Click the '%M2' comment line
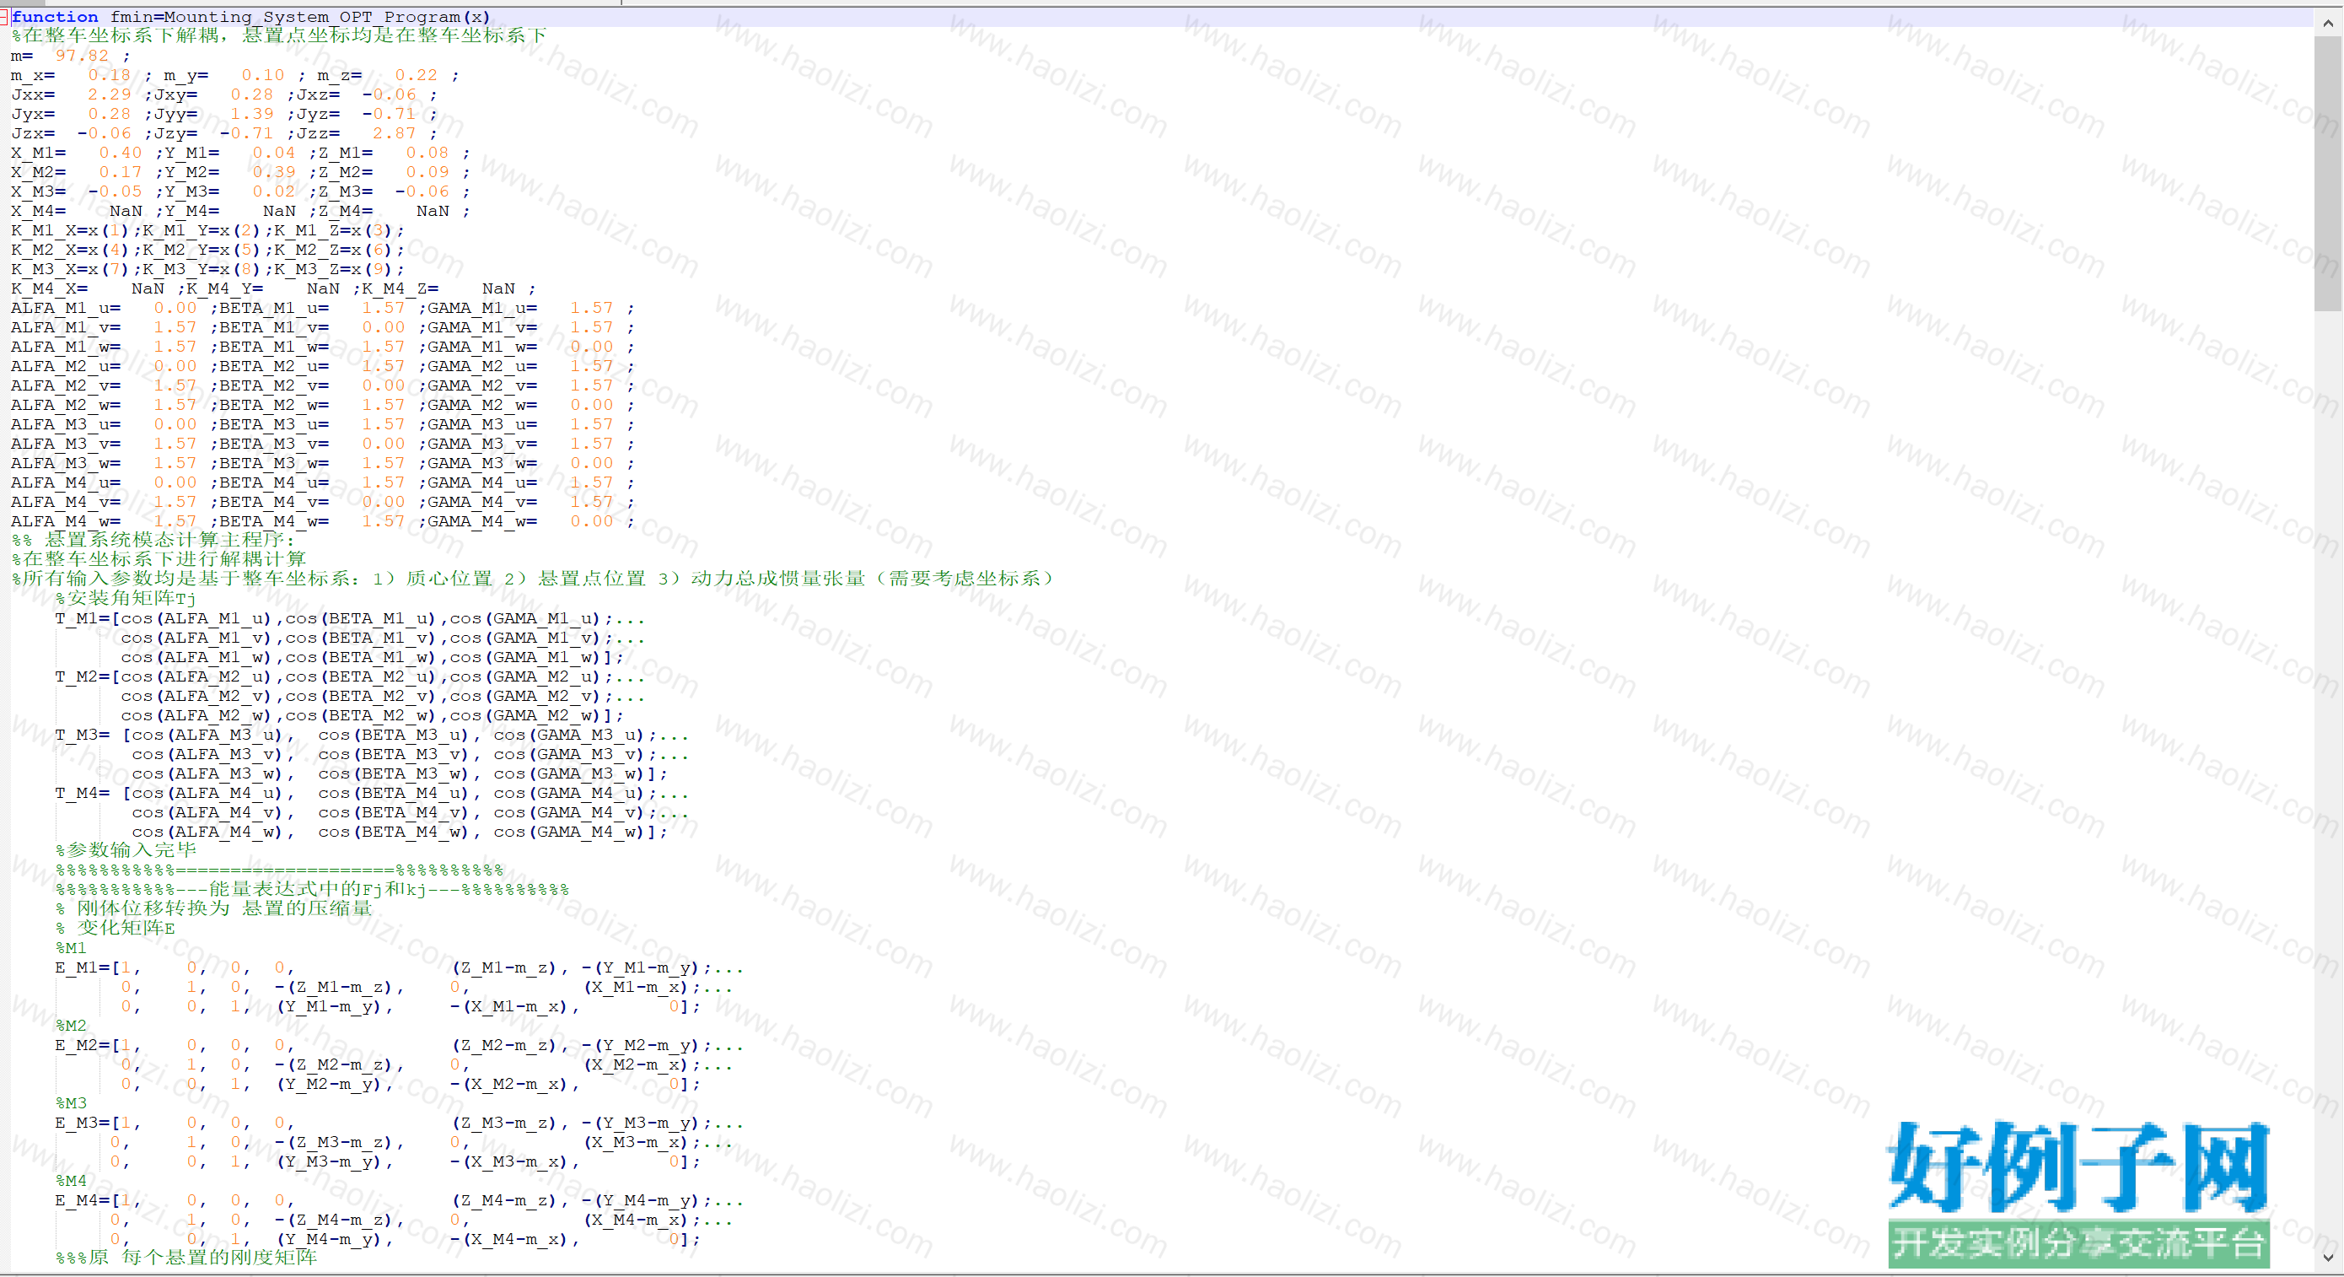The width and height of the screenshot is (2344, 1277). tap(71, 1026)
